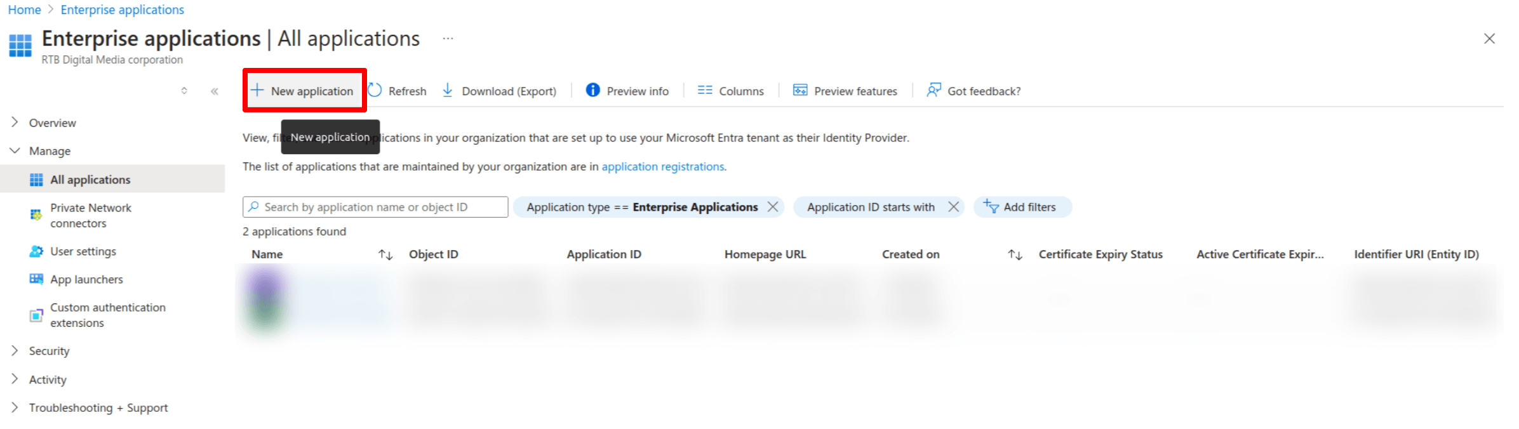
Task: Remove the Application ID starts with filter
Action: point(953,207)
